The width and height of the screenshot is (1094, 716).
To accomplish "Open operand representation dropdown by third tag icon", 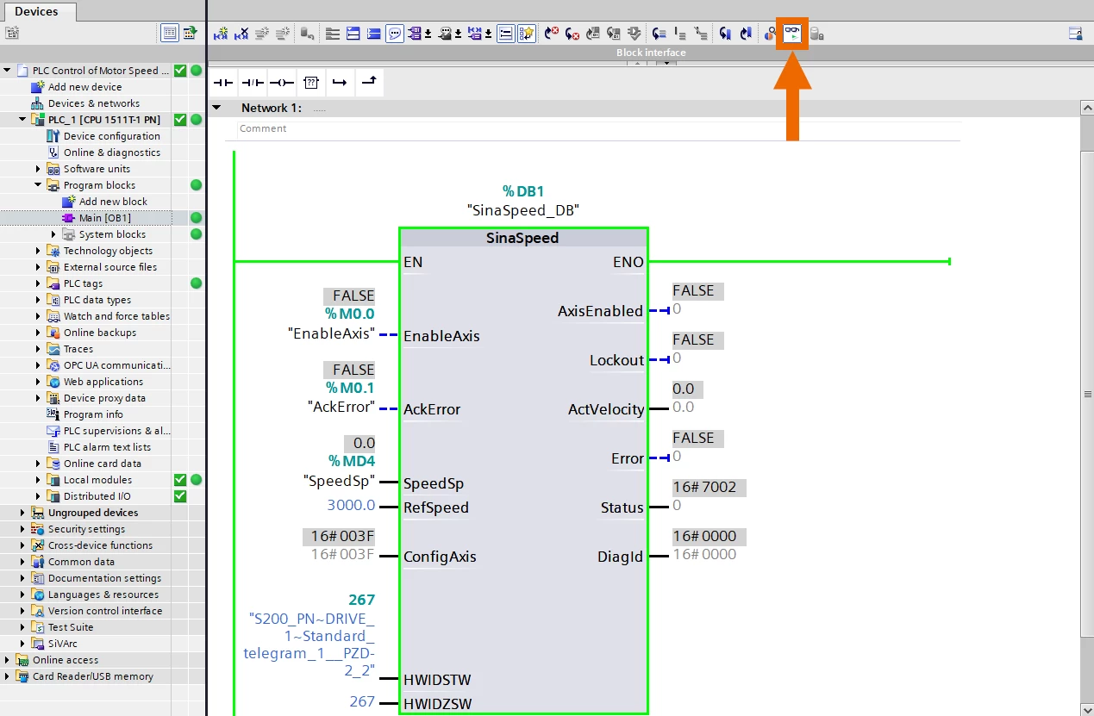I will click(x=488, y=34).
